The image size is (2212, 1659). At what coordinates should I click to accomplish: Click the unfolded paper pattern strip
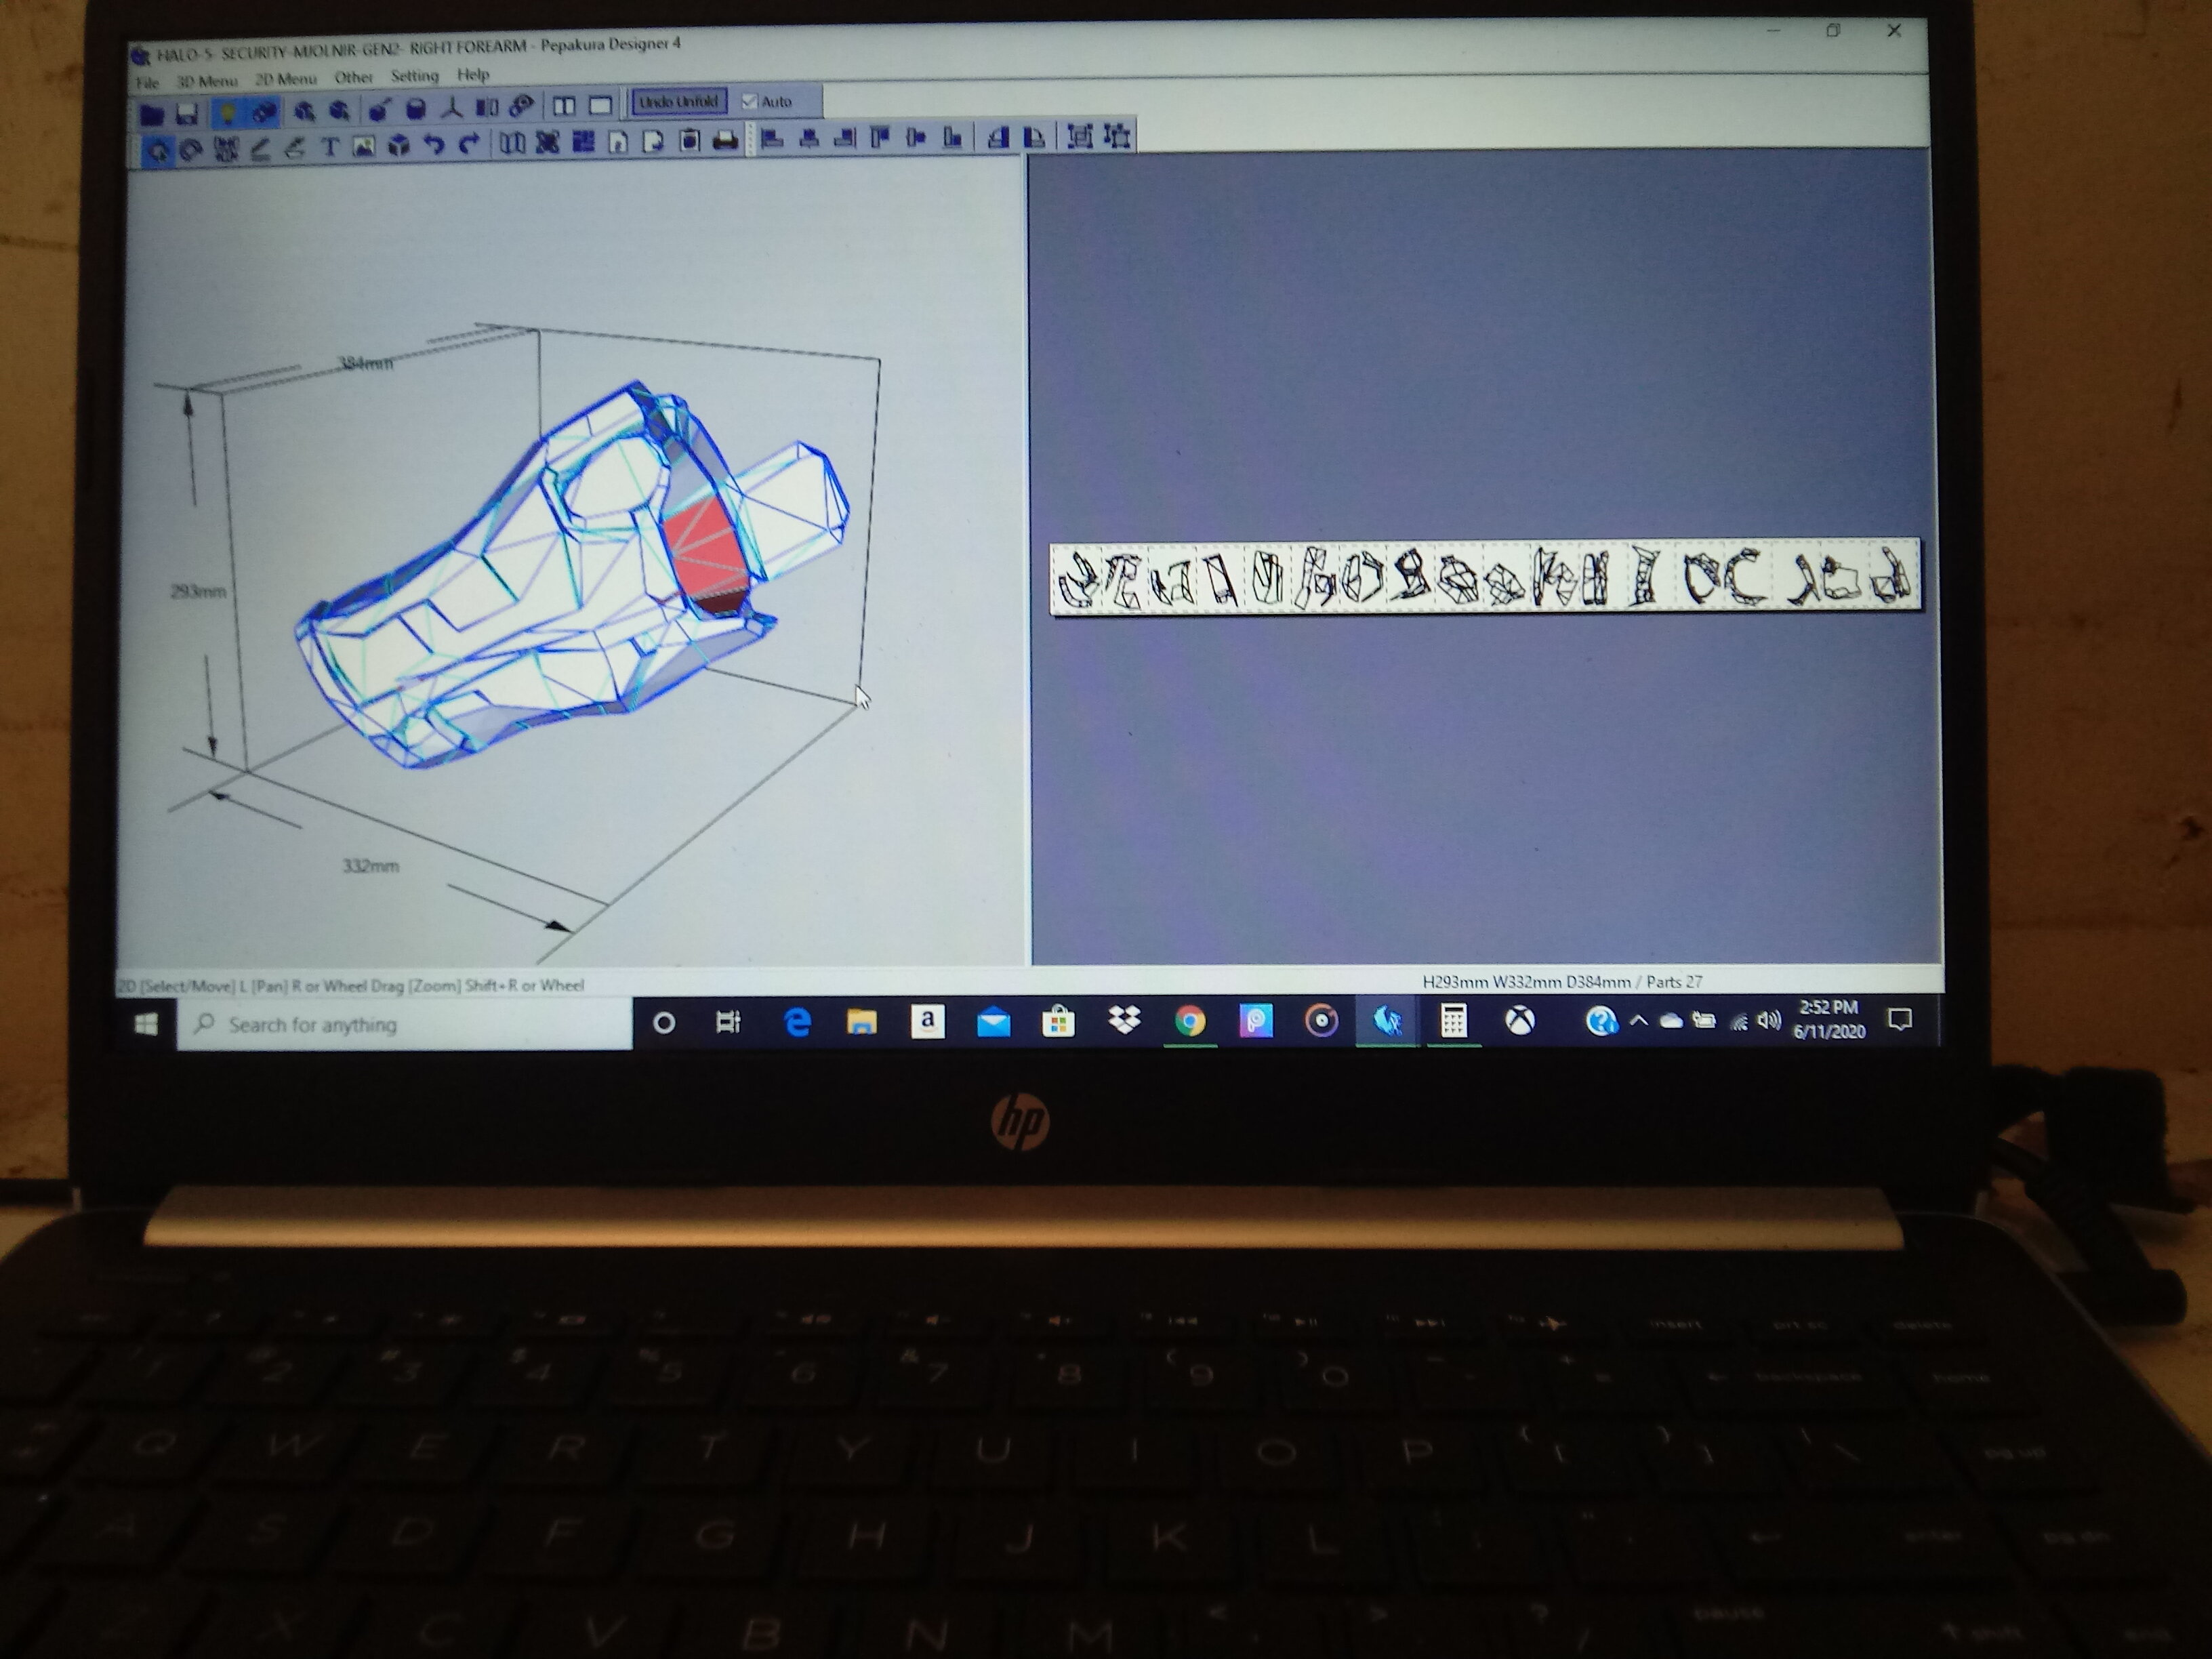1485,577
